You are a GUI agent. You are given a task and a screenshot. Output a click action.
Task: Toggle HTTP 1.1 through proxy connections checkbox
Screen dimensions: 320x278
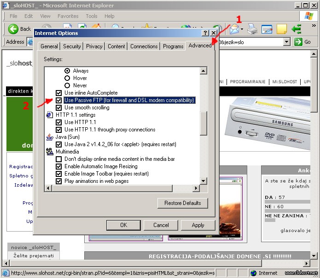point(59,130)
